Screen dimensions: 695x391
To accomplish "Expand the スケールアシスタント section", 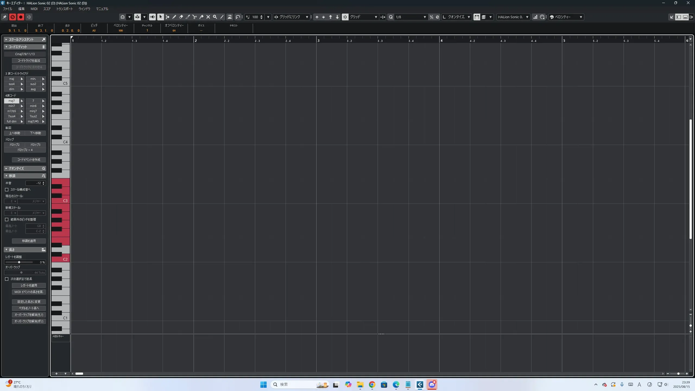I will pyautogui.click(x=6, y=39).
